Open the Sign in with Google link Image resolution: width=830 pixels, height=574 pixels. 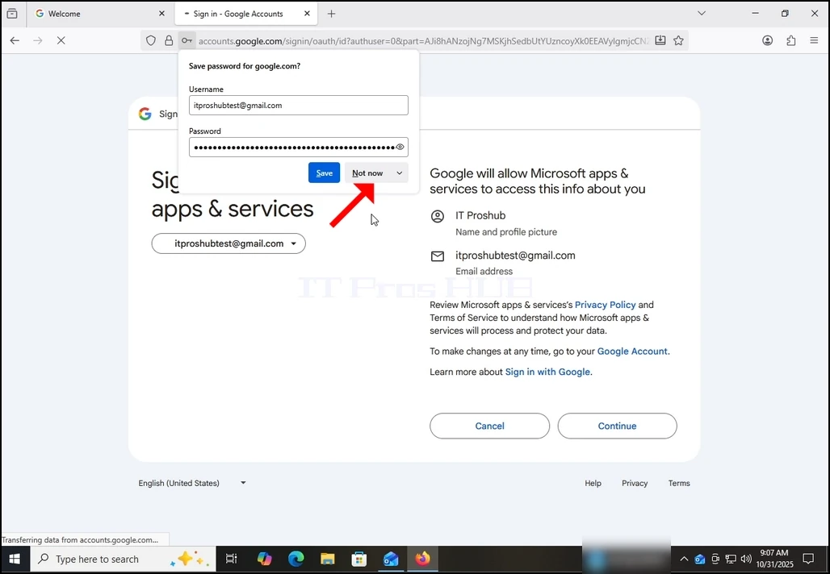click(x=547, y=372)
